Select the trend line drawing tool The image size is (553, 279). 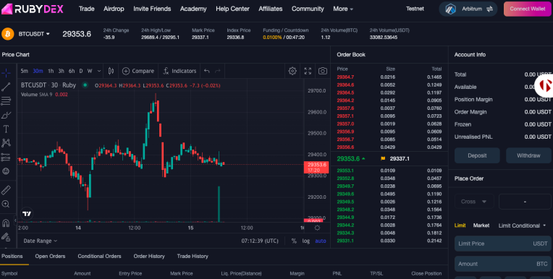(6, 87)
